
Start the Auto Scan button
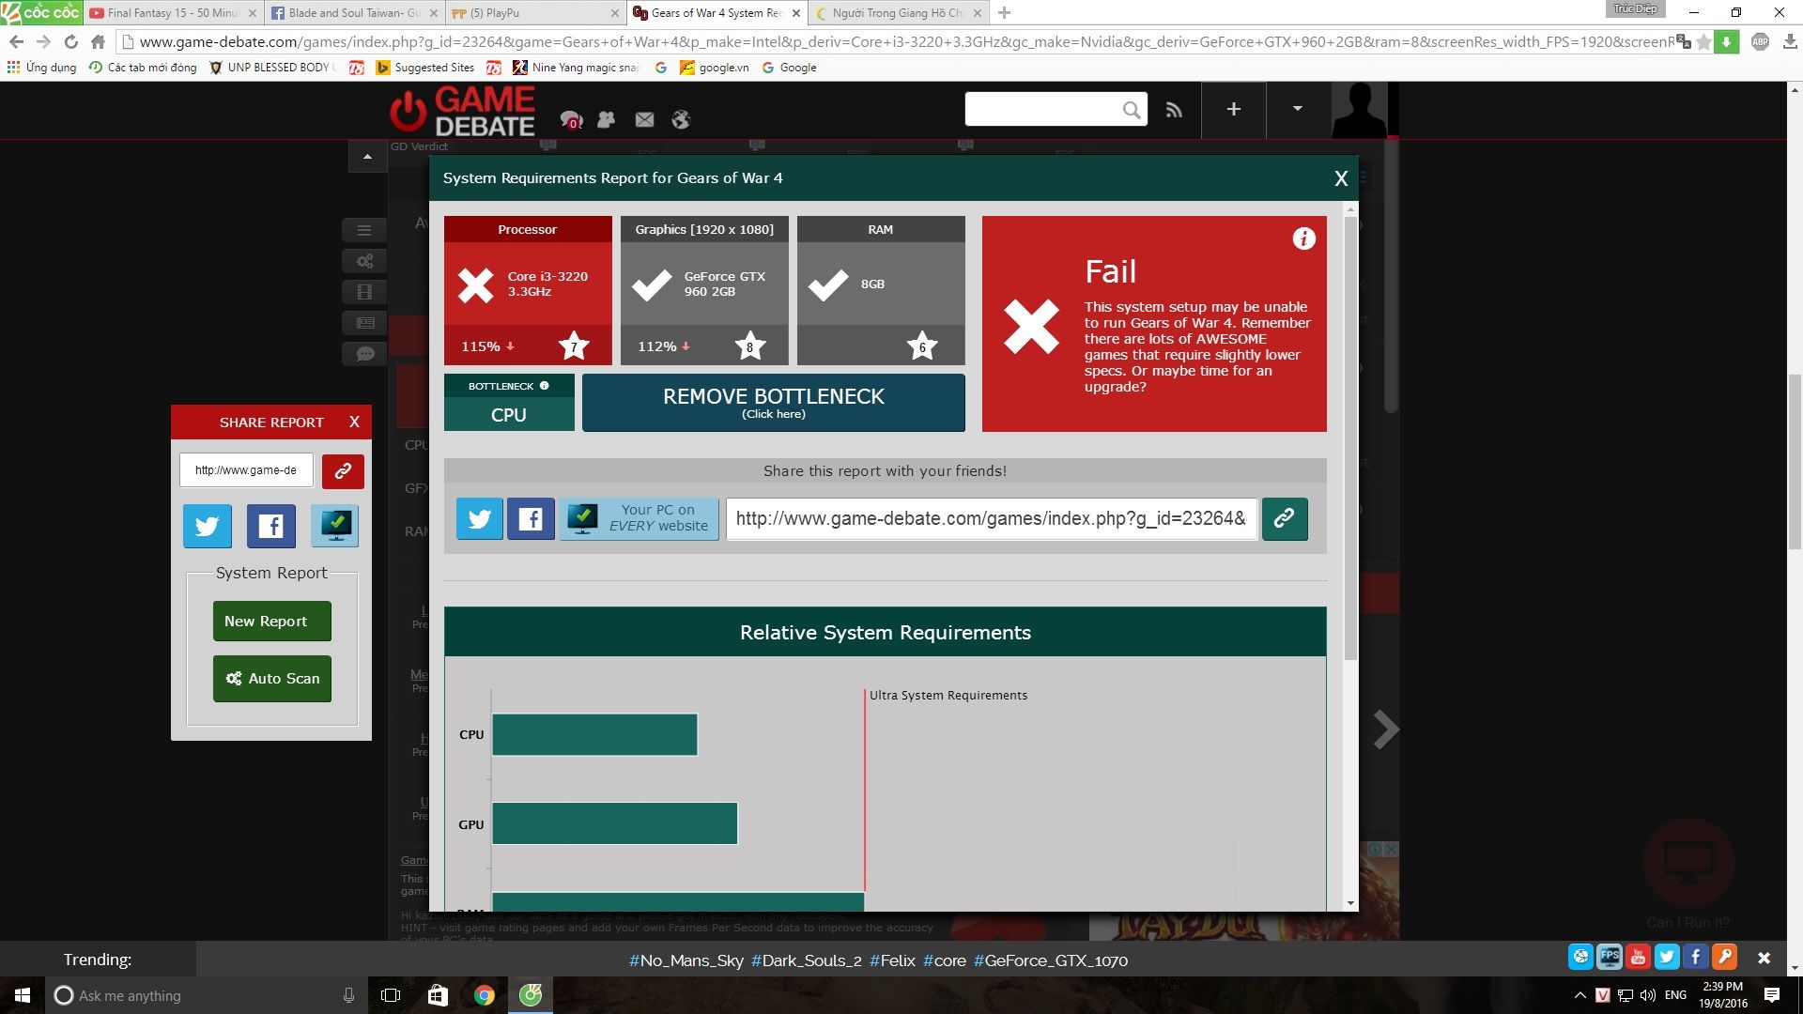point(271,679)
